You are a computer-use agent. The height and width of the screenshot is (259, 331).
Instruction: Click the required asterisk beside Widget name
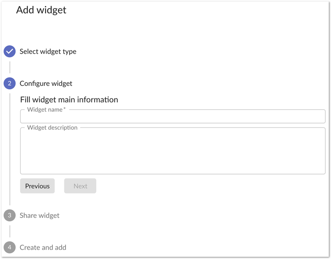[64, 109]
